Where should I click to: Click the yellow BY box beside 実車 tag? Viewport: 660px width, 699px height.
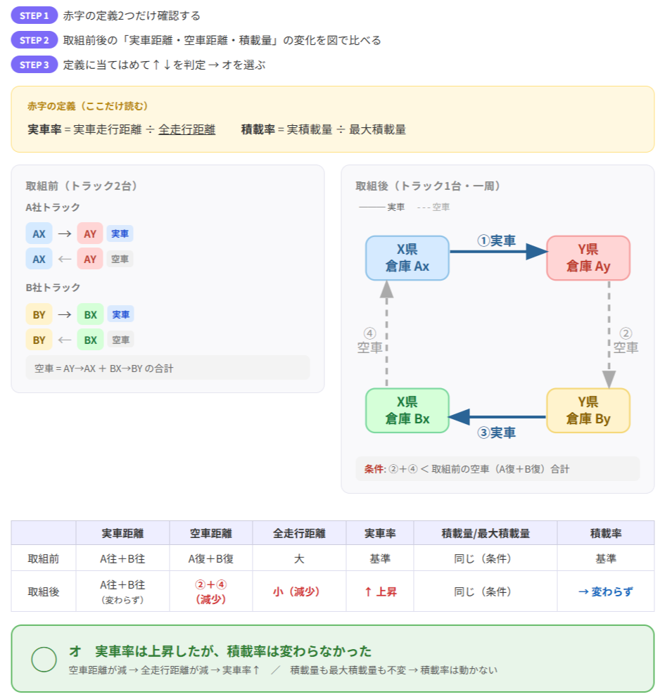coord(39,314)
